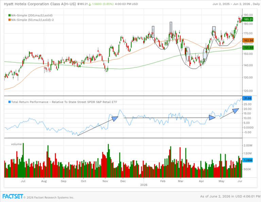The height and width of the screenshot is (202, 261).
Task: Click the Dec date axis label
Action: click(123, 181)
